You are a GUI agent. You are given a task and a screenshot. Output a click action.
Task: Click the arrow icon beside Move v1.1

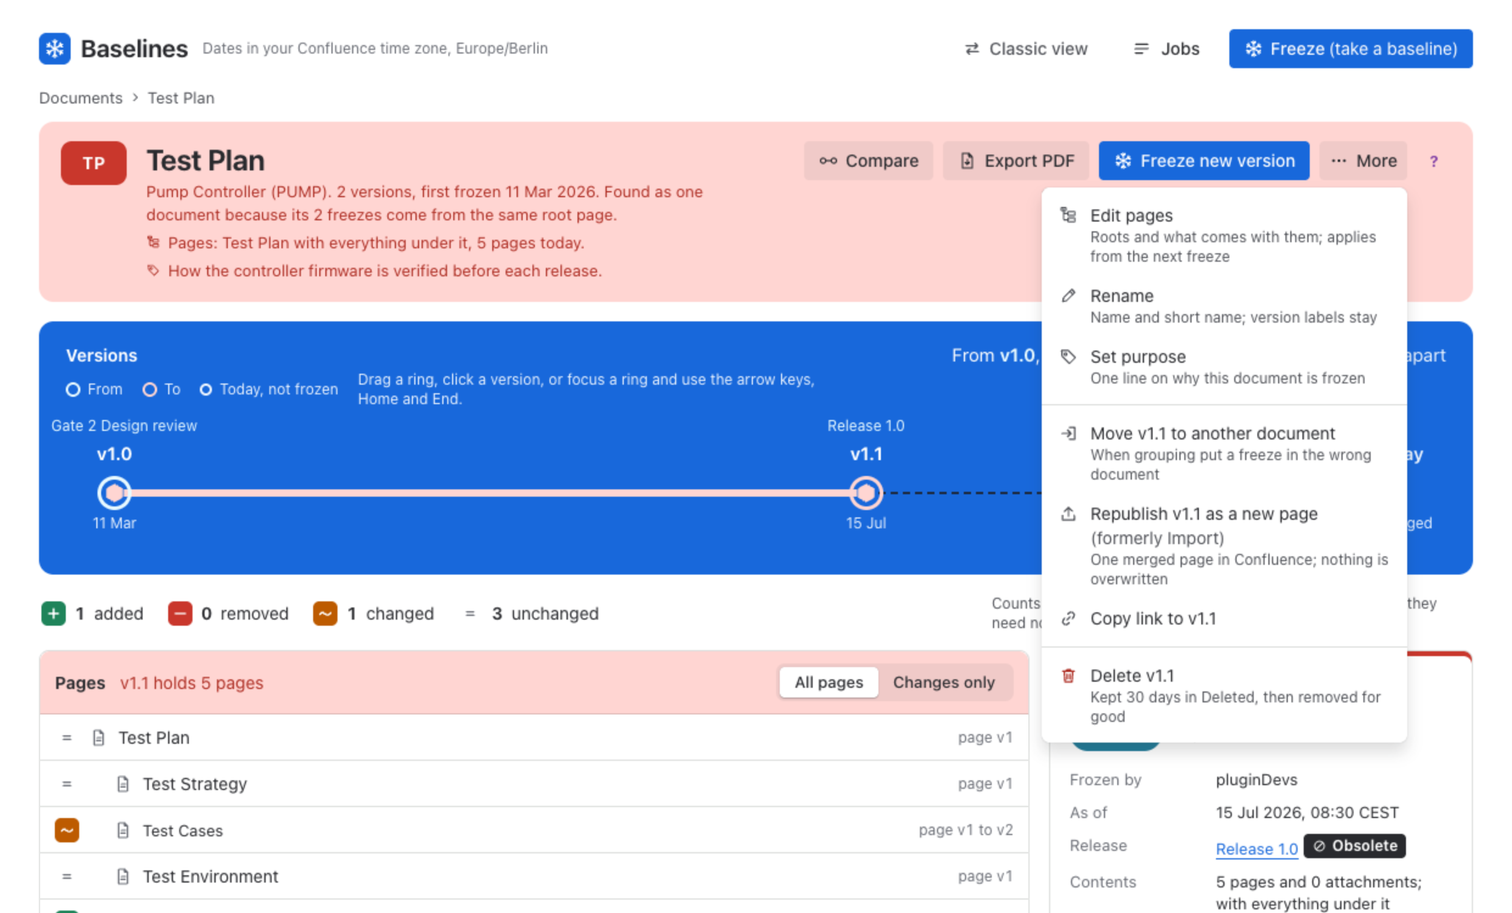(x=1069, y=433)
